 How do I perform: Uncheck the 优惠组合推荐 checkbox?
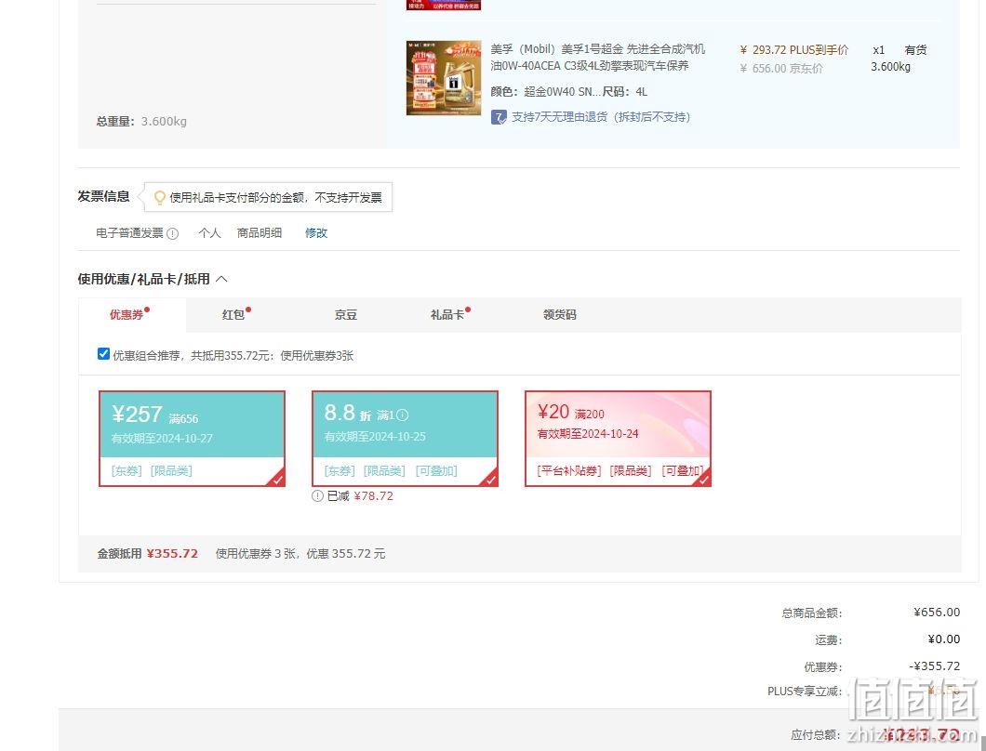point(104,354)
